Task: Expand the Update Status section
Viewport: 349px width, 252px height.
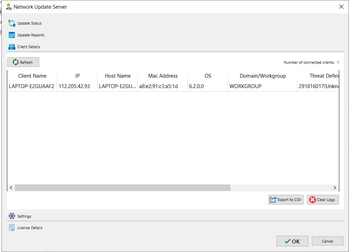Action: click(29, 23)
